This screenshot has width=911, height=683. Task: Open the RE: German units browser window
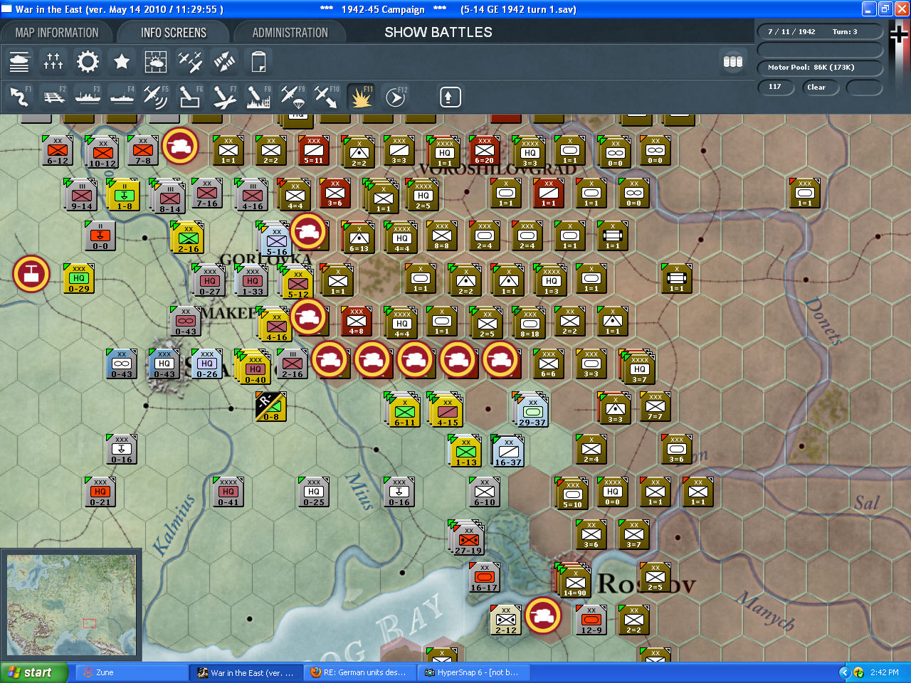(x=359, y=672)
